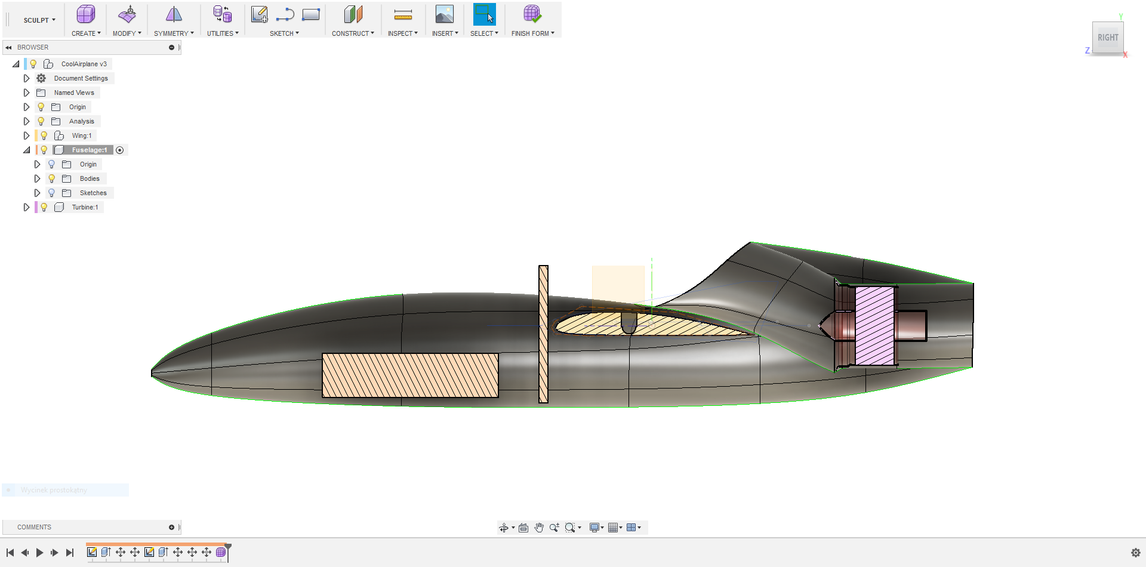Select the Create Sketch icon
This screenshot has width=1146, height=567.
(259, 14)
